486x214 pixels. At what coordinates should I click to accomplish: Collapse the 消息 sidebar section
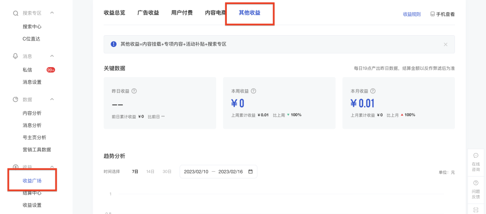[52, 56]
